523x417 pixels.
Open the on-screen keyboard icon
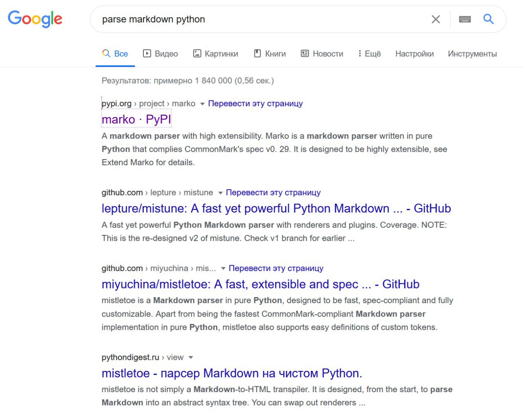[465, 19]
